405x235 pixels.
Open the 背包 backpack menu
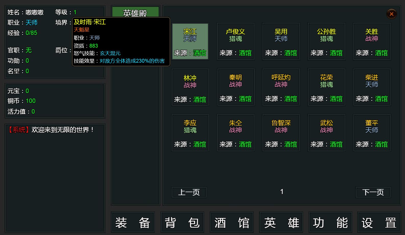point(182,222)
